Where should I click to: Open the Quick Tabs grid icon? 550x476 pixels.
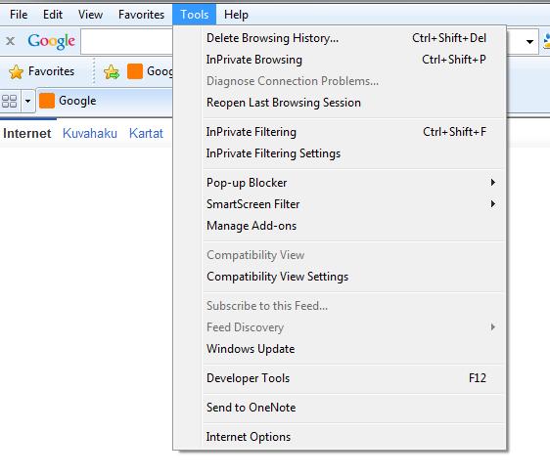tap(10, 102)
